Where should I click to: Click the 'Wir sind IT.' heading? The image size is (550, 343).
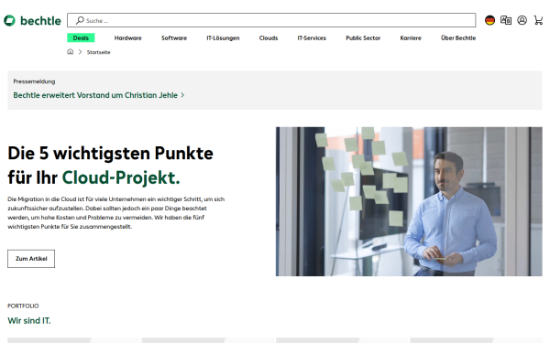[x=29, y=321]
